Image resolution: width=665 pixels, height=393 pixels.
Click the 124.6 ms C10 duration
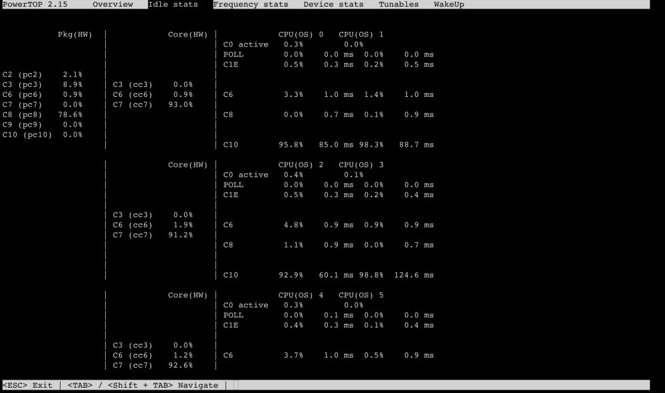point(414,275)
